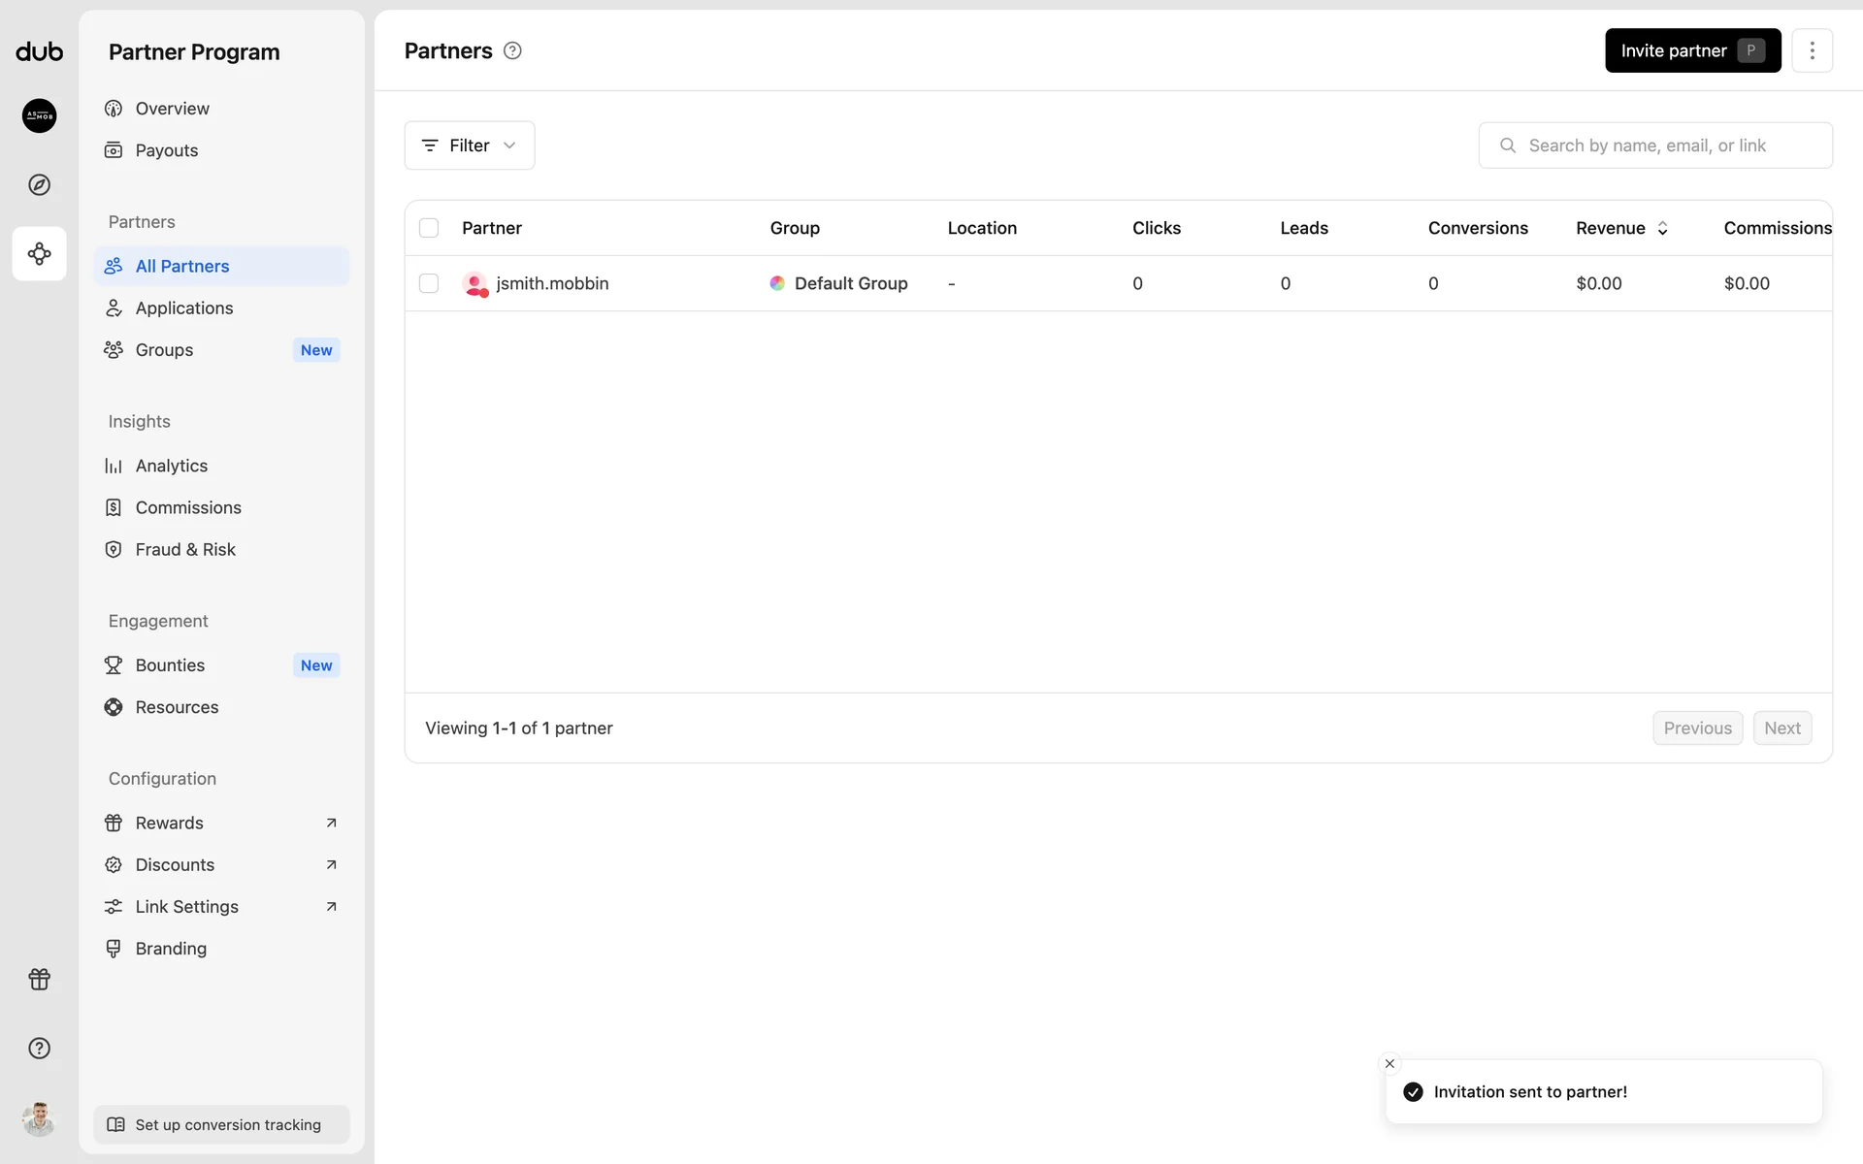Go to Applications in sidebar

click(x=184, y=307)
